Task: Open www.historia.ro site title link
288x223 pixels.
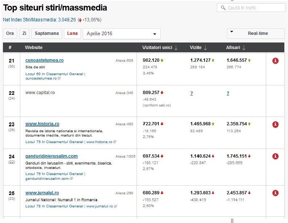Action: (x=42, y=124)
